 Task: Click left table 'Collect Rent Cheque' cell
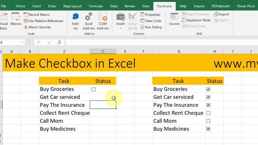[x=64, y=113]
